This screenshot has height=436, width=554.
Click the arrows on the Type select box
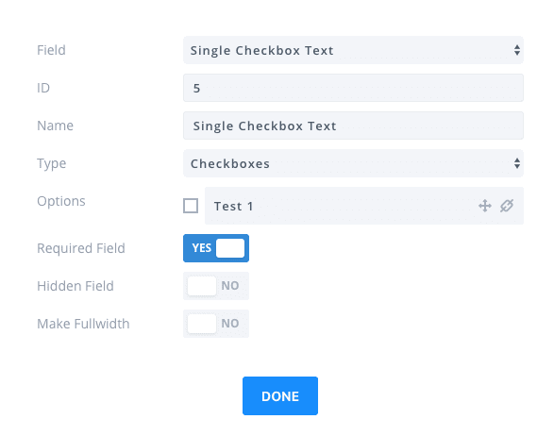pos(517,163)
